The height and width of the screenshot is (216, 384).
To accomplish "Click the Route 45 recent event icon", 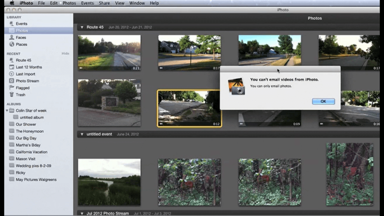I will pos(12,60).
